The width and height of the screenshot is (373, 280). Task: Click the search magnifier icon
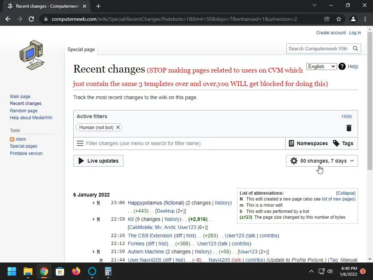(x=356, y=48)
